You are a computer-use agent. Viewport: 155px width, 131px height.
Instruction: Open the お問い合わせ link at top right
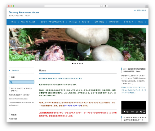[x=141, y=10]
